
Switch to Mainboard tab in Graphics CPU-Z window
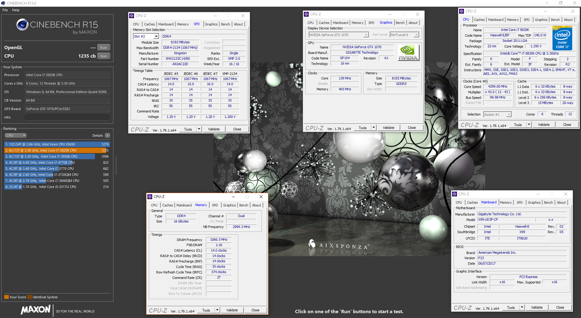tap(341, 23)
